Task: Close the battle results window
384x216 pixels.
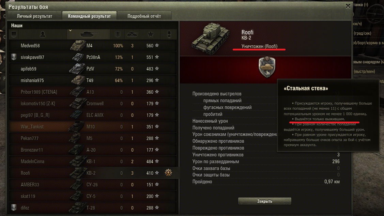Action: click(348, 6)
